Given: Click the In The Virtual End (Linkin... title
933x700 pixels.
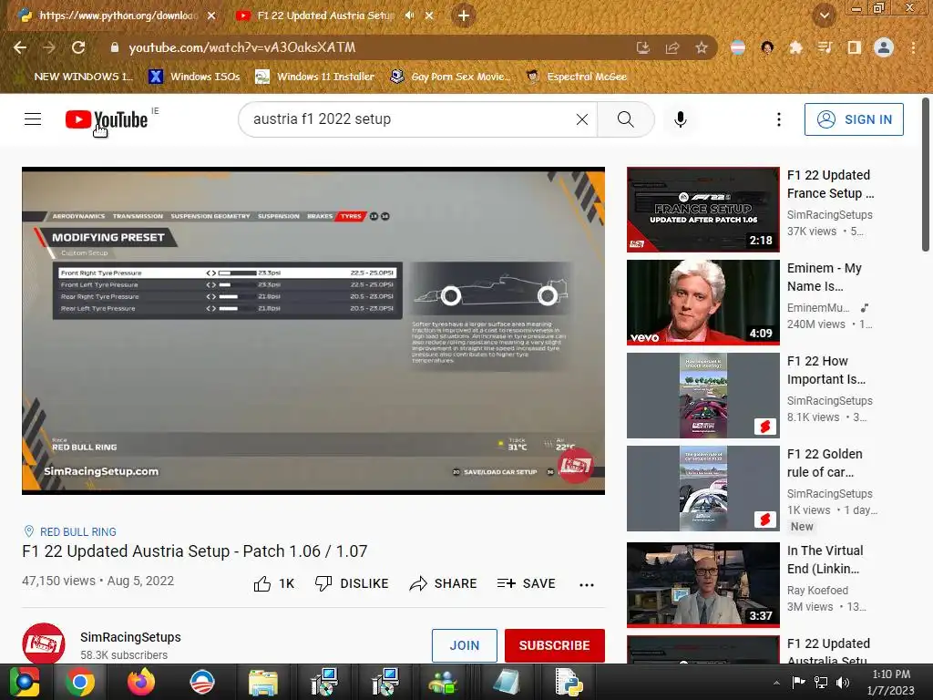Looking at the screenshot, I should tap(825, 560).
